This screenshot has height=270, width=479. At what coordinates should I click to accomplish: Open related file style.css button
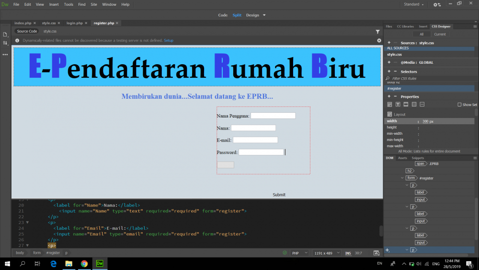pos(50,31)
